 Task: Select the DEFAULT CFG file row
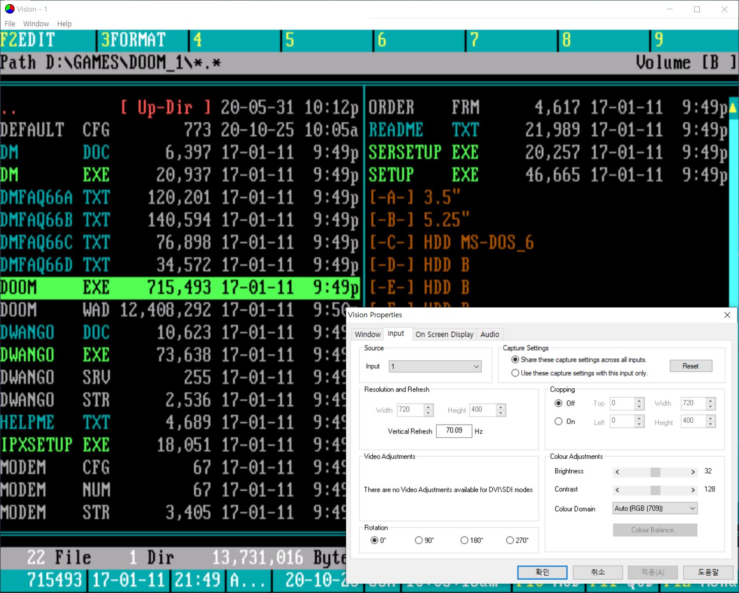(180, 130)
